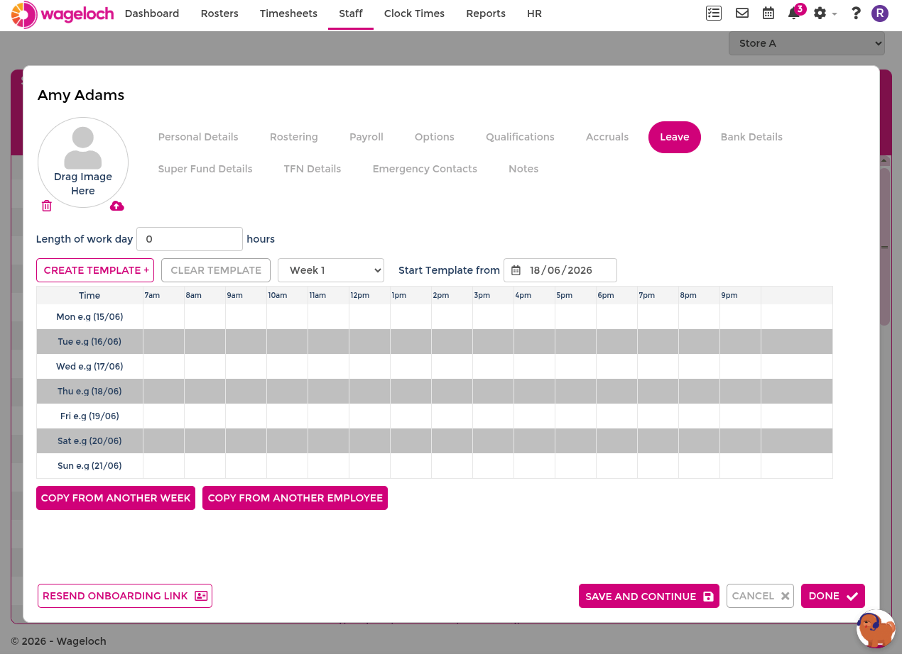This screenshot has height=654, width=902.
Task: Expand the Store A dropdown
Action: pos(807,43)
